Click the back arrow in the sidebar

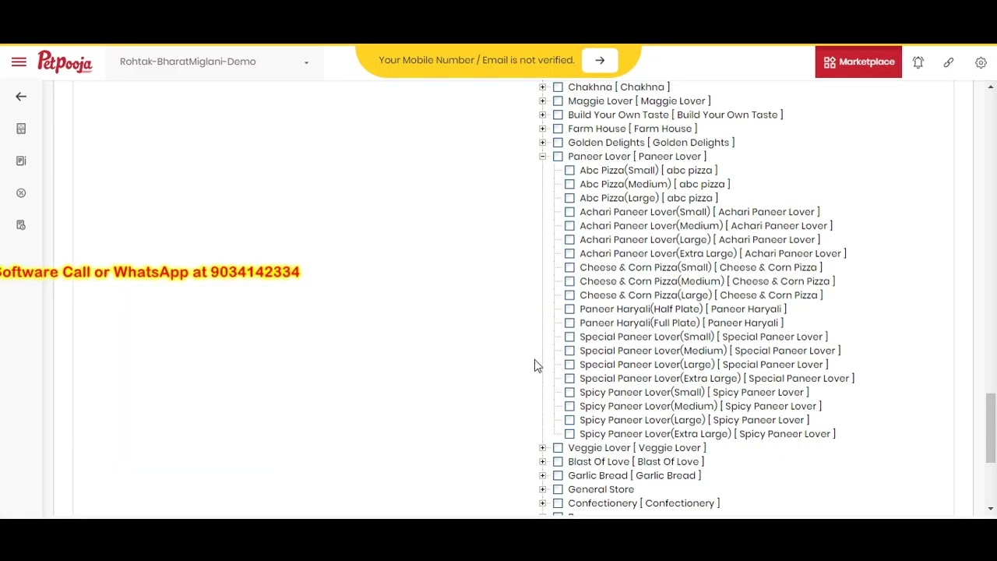21,97
